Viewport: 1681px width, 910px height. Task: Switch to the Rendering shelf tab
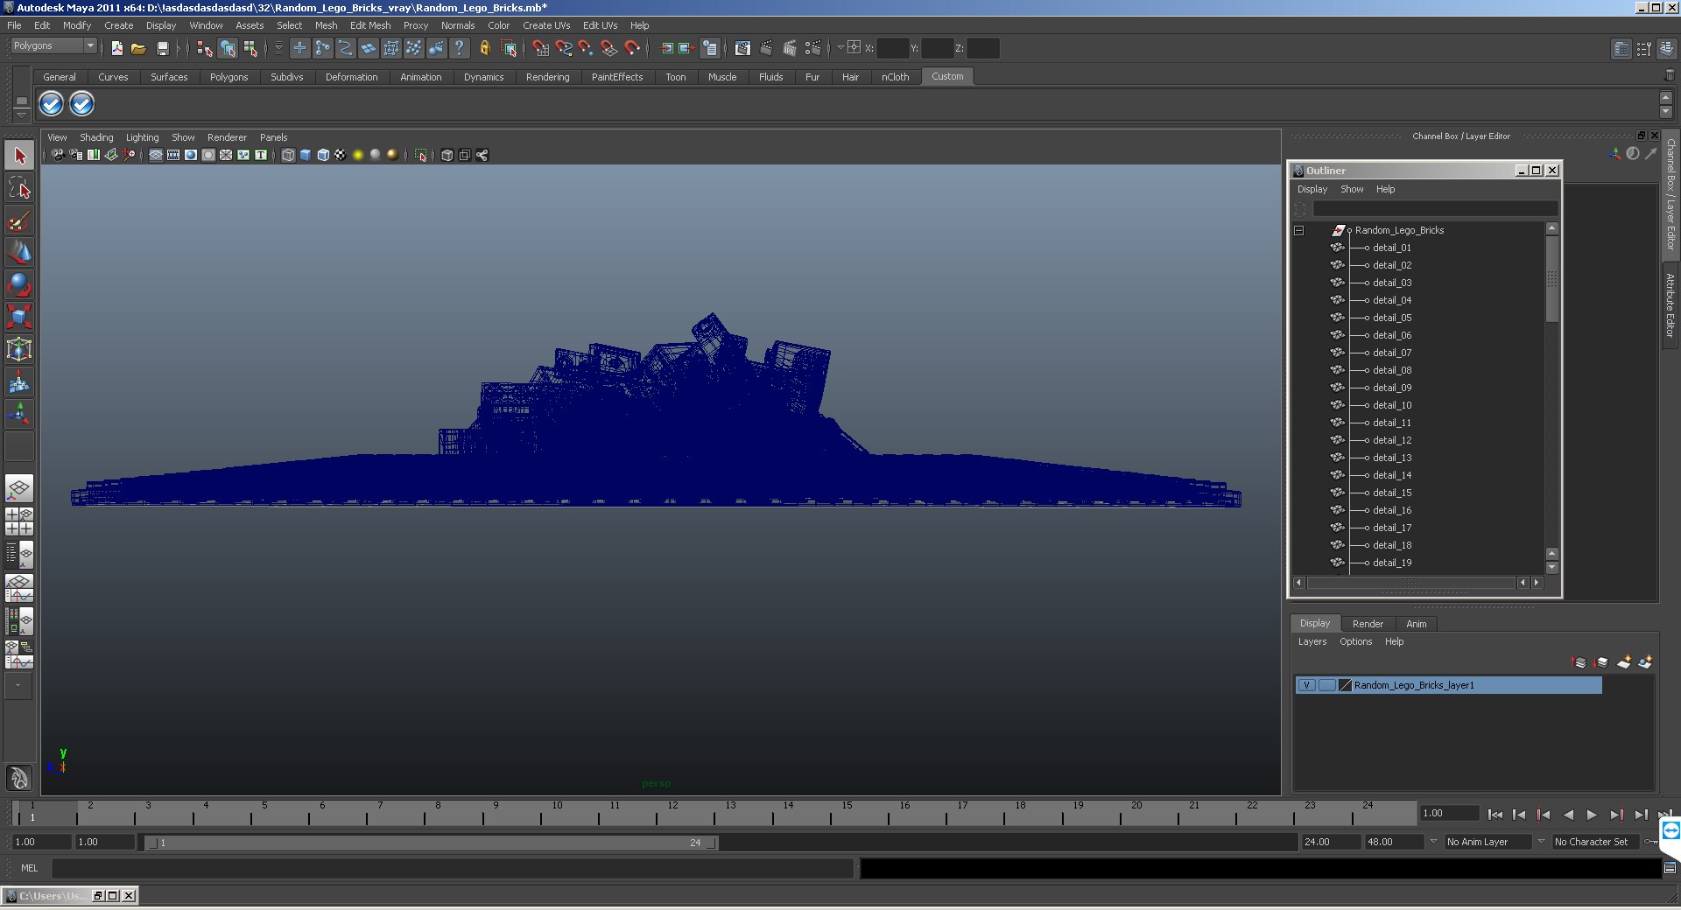click(x=547, y=77)
